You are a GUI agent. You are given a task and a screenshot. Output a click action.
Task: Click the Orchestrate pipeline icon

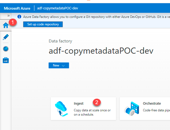[131, 109]
